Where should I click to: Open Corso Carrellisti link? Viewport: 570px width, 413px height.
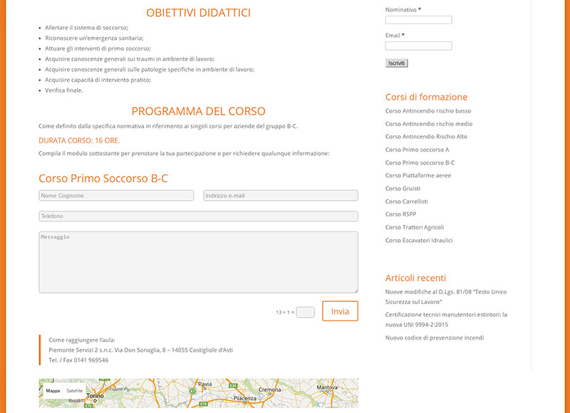406,202
